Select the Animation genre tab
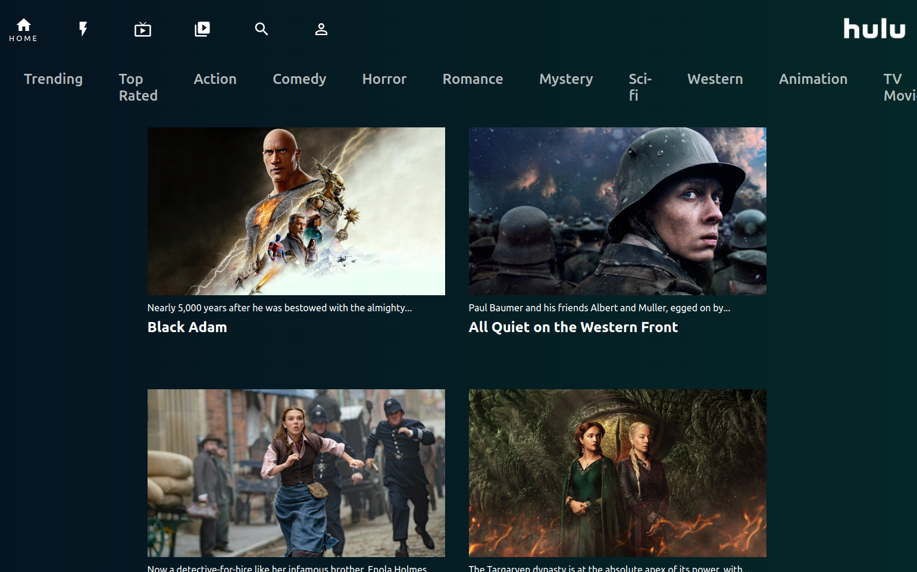This screenshot has height=572, width=917. [813, 79]
